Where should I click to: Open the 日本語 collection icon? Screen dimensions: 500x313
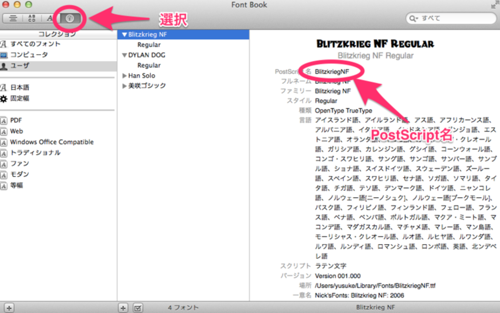pyautogui.click(x=4, y=88)
